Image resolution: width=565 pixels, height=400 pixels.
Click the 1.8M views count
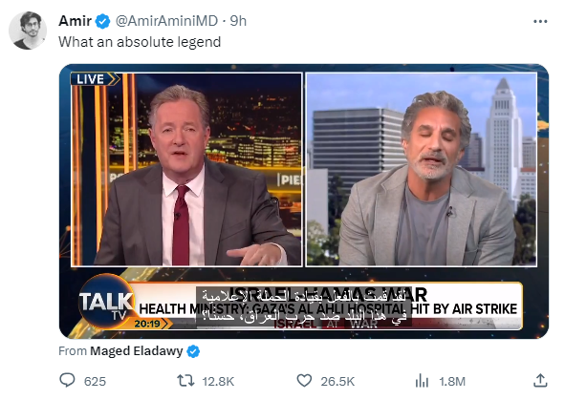(452, 381)
